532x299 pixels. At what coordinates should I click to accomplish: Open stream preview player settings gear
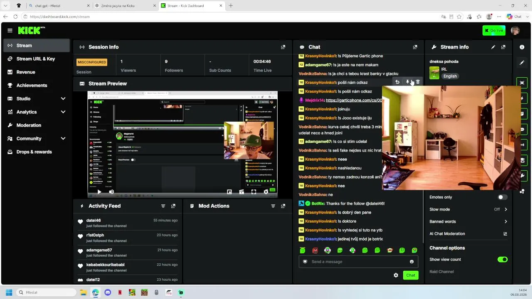[266, 192]
